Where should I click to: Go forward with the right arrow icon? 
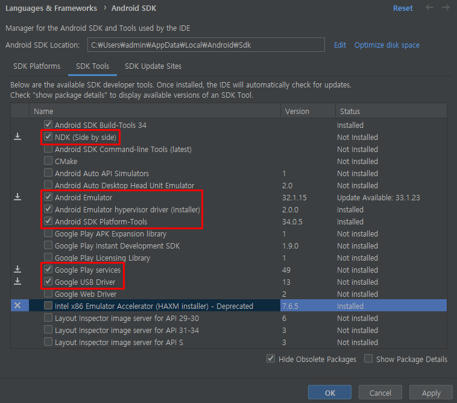(446, 7)
